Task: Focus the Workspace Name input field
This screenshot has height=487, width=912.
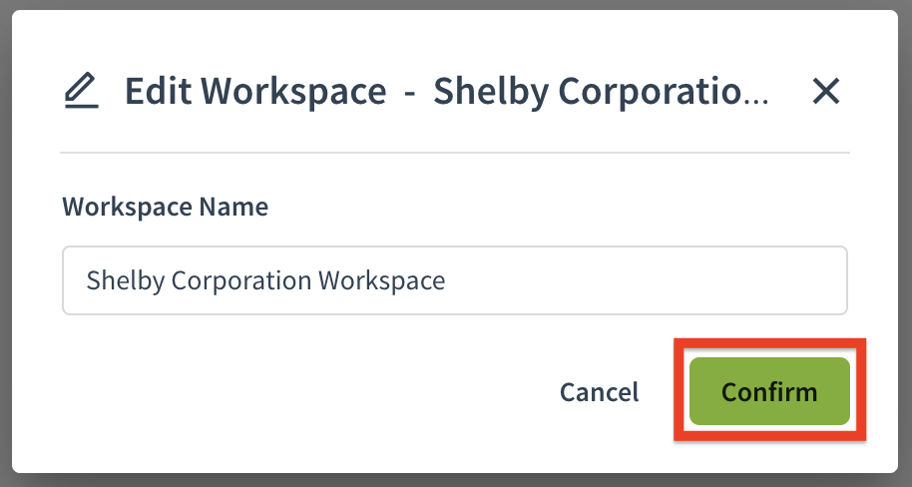Action: (x=455, y=280)
